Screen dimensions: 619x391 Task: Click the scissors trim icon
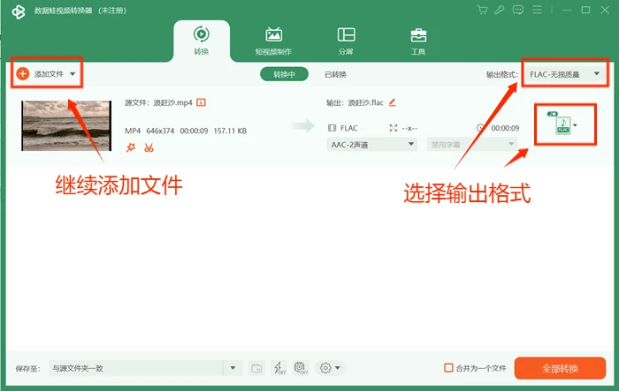(149, 147)
